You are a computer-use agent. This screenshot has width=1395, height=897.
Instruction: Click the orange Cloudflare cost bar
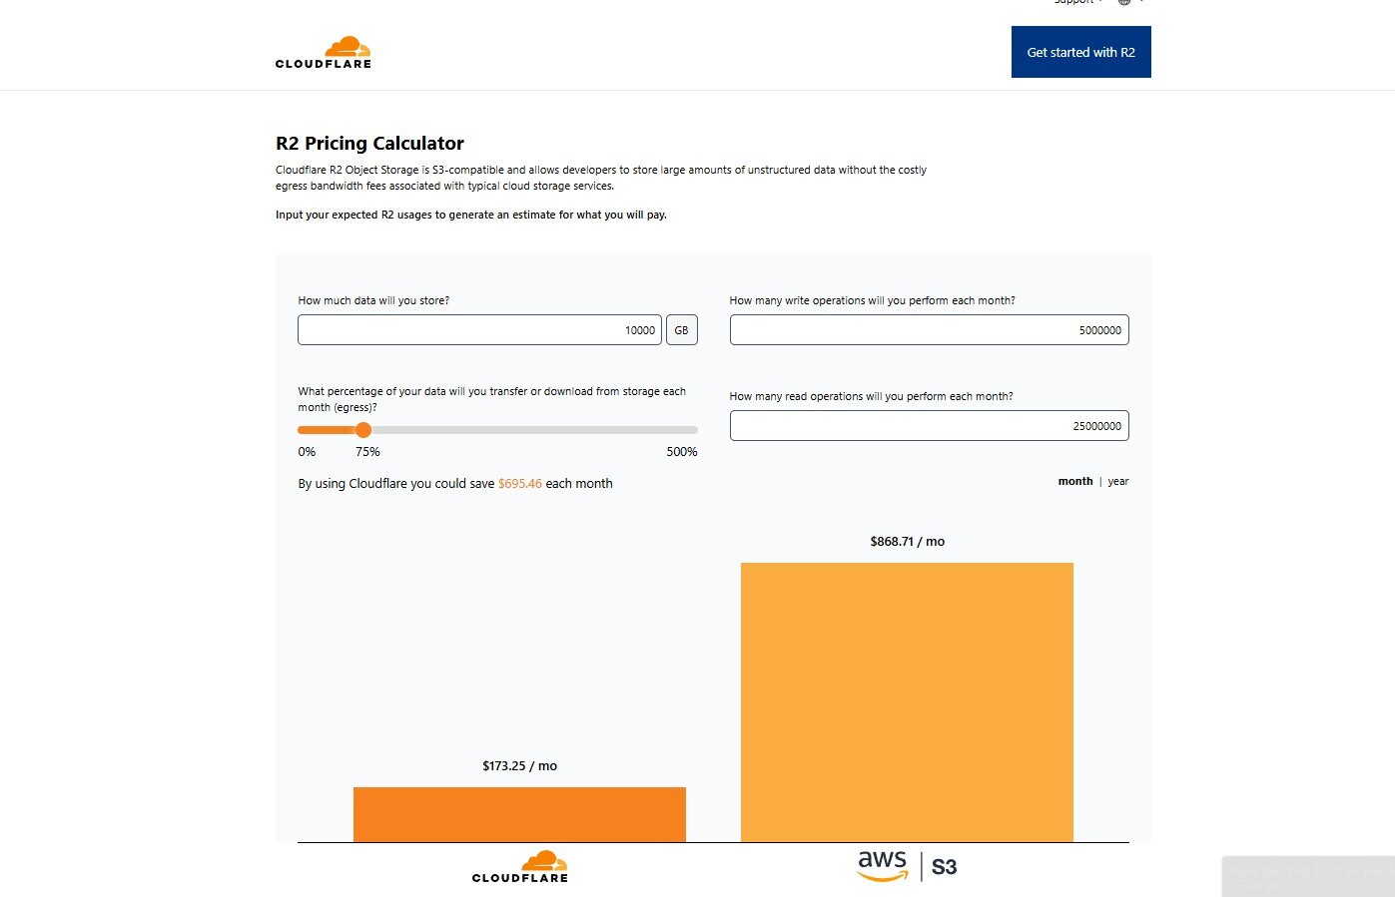pos(519,813)
